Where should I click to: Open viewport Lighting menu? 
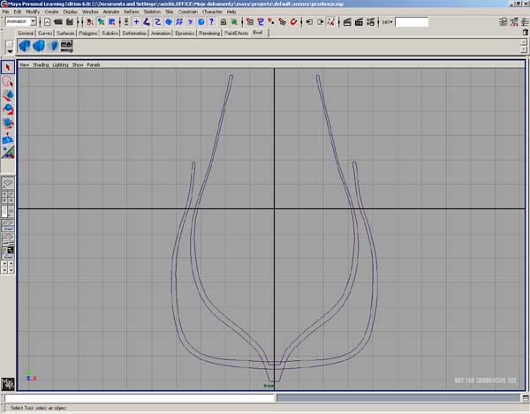[x=60, y=64]
